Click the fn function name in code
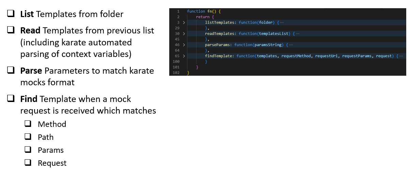Viewport: 411px width, 176px height. (209, 11)
